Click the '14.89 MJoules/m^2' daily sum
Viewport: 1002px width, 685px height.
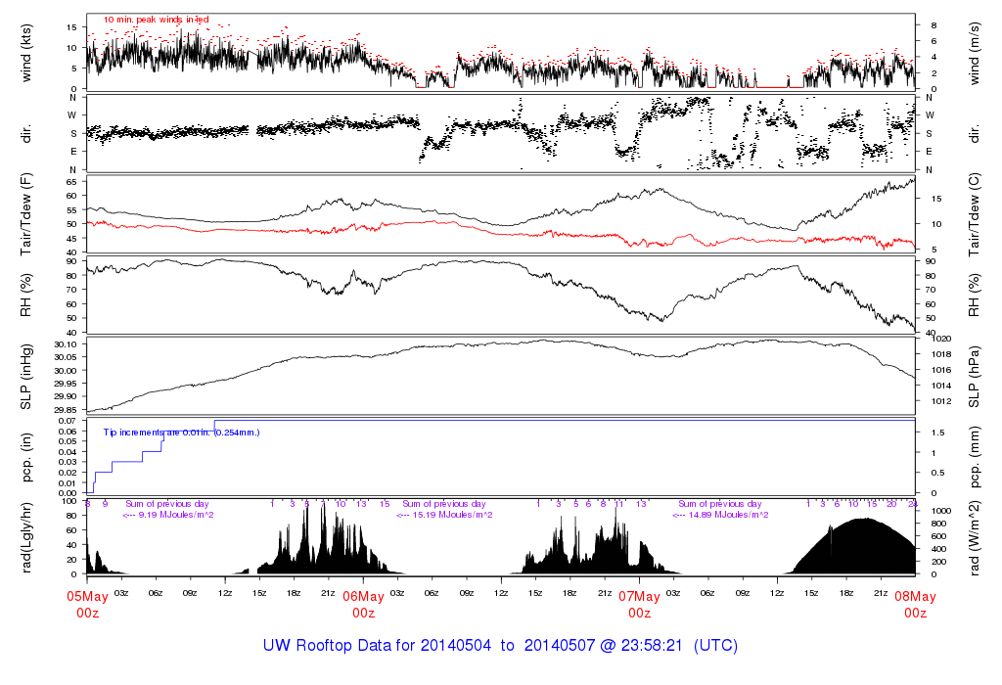[728, 515]
